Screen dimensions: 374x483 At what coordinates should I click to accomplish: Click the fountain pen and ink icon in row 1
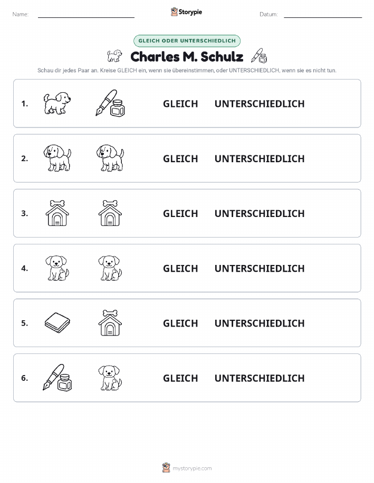[x=110, y=103]
